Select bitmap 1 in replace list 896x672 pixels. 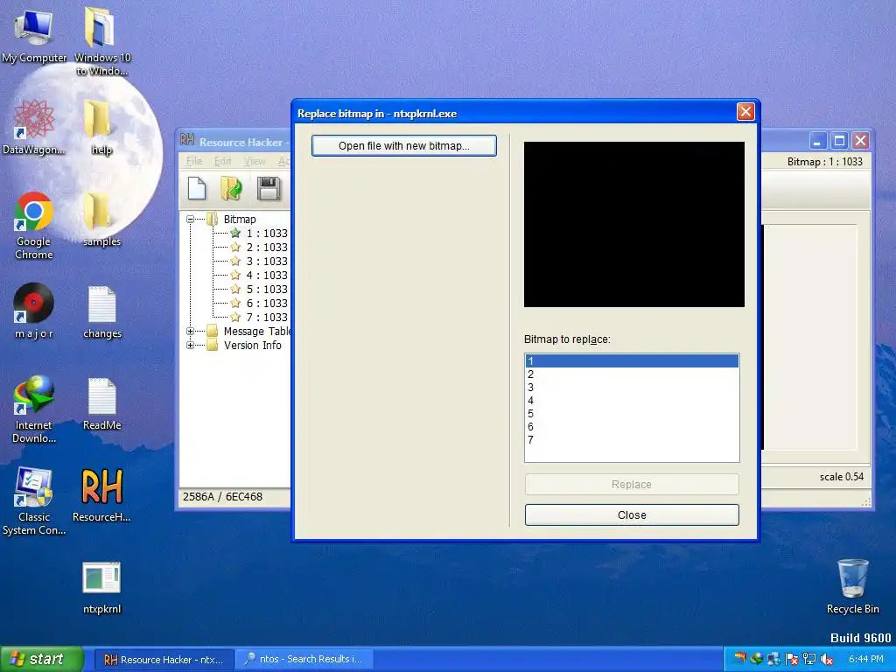tap(632, 361)
